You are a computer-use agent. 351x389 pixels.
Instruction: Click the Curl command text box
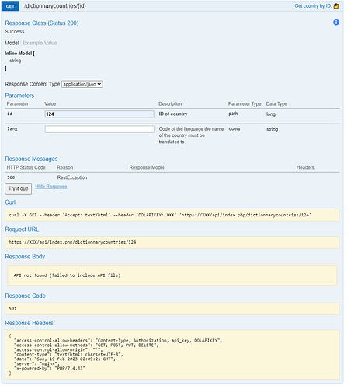pyautogui.click(x=172, y=215)
